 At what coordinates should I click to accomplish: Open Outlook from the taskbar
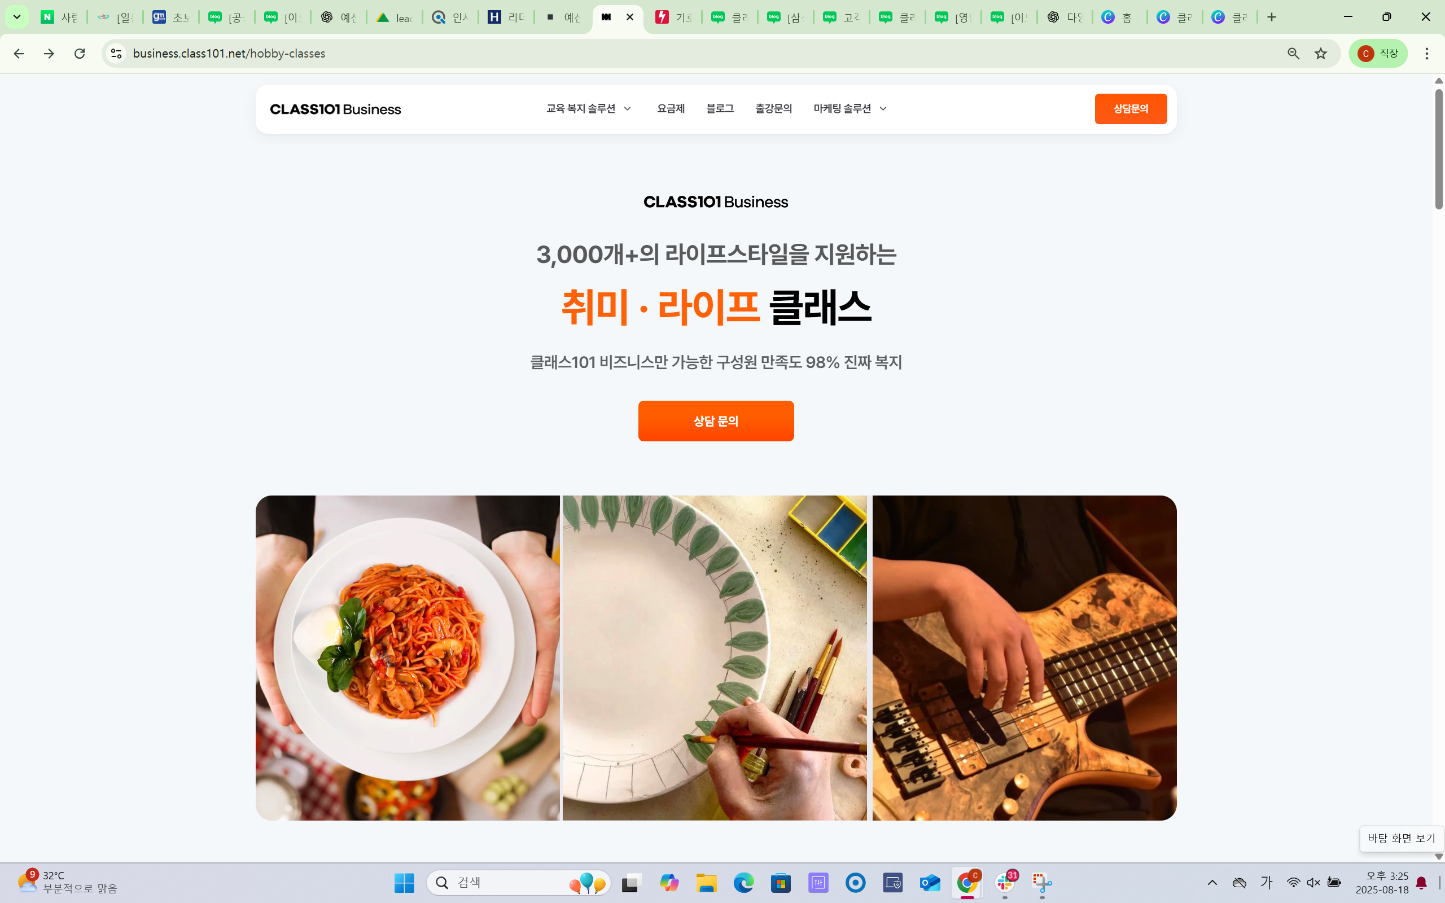click(x=930, y=883)
